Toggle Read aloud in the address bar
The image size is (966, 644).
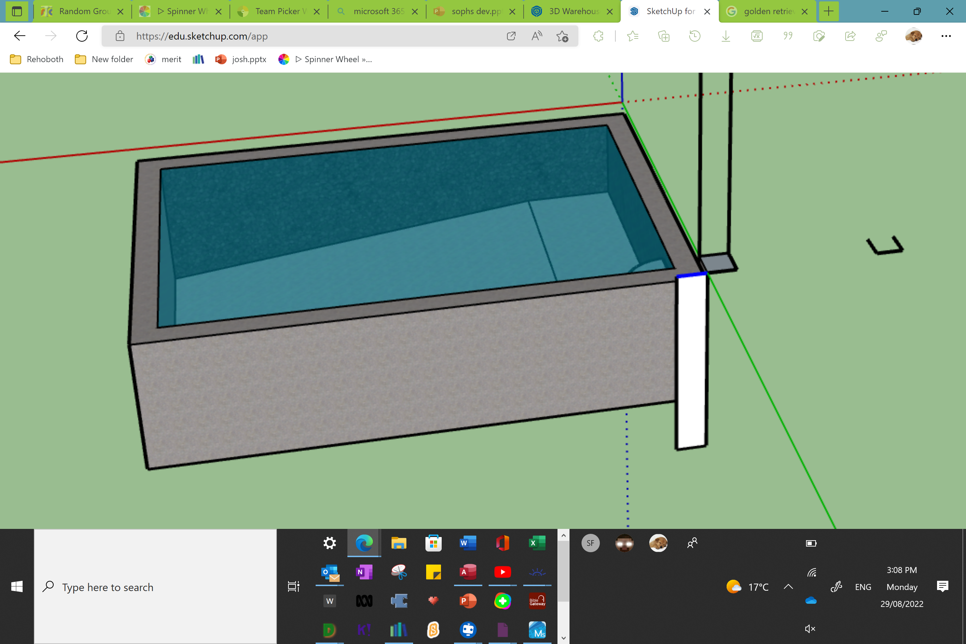tap(536, 36)
